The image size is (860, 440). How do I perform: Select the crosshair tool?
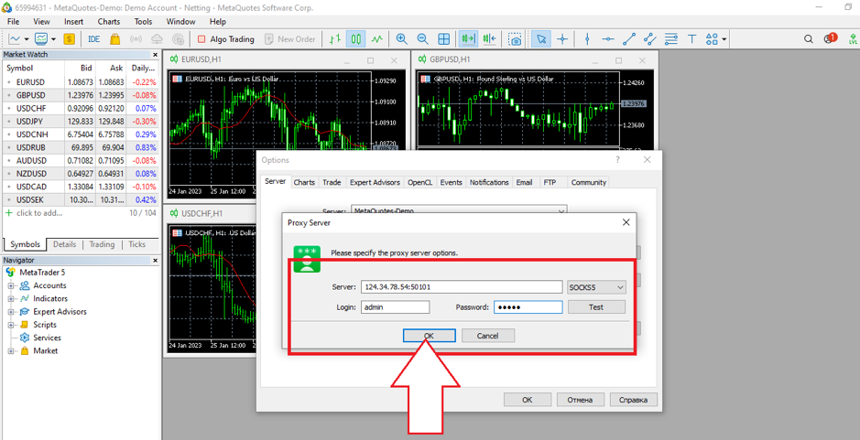562,39
